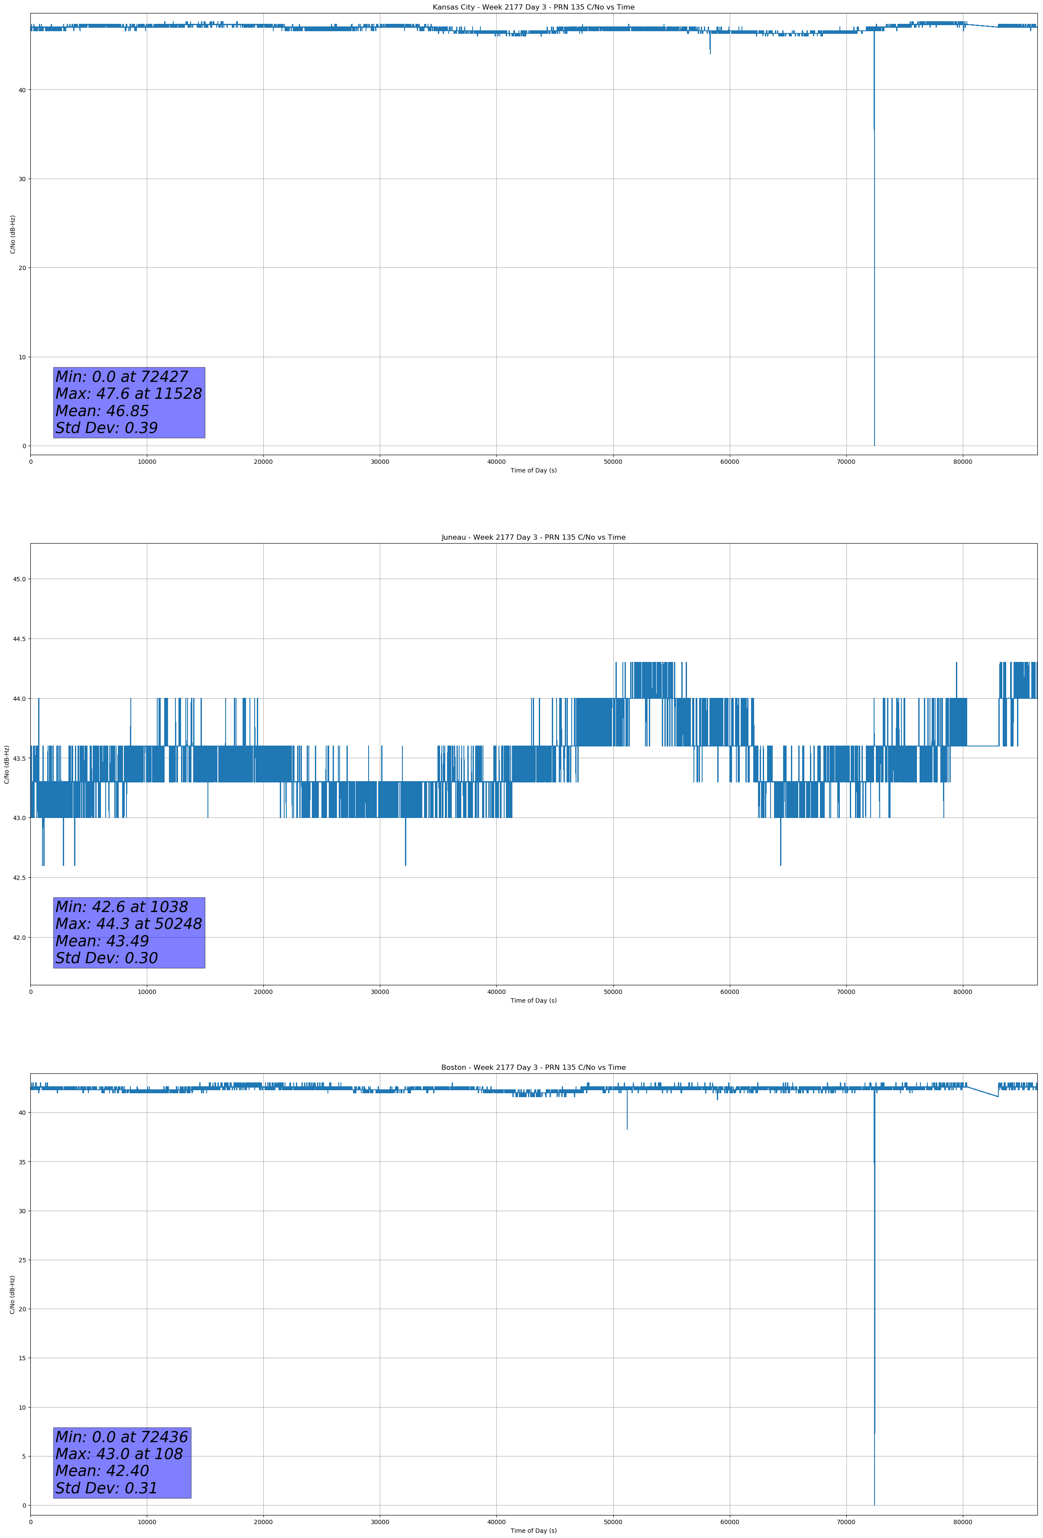Click the '20000' tick under Boston plot
The height and width of the screenshot is (1538, 1043).
[x=263, y=1522]
